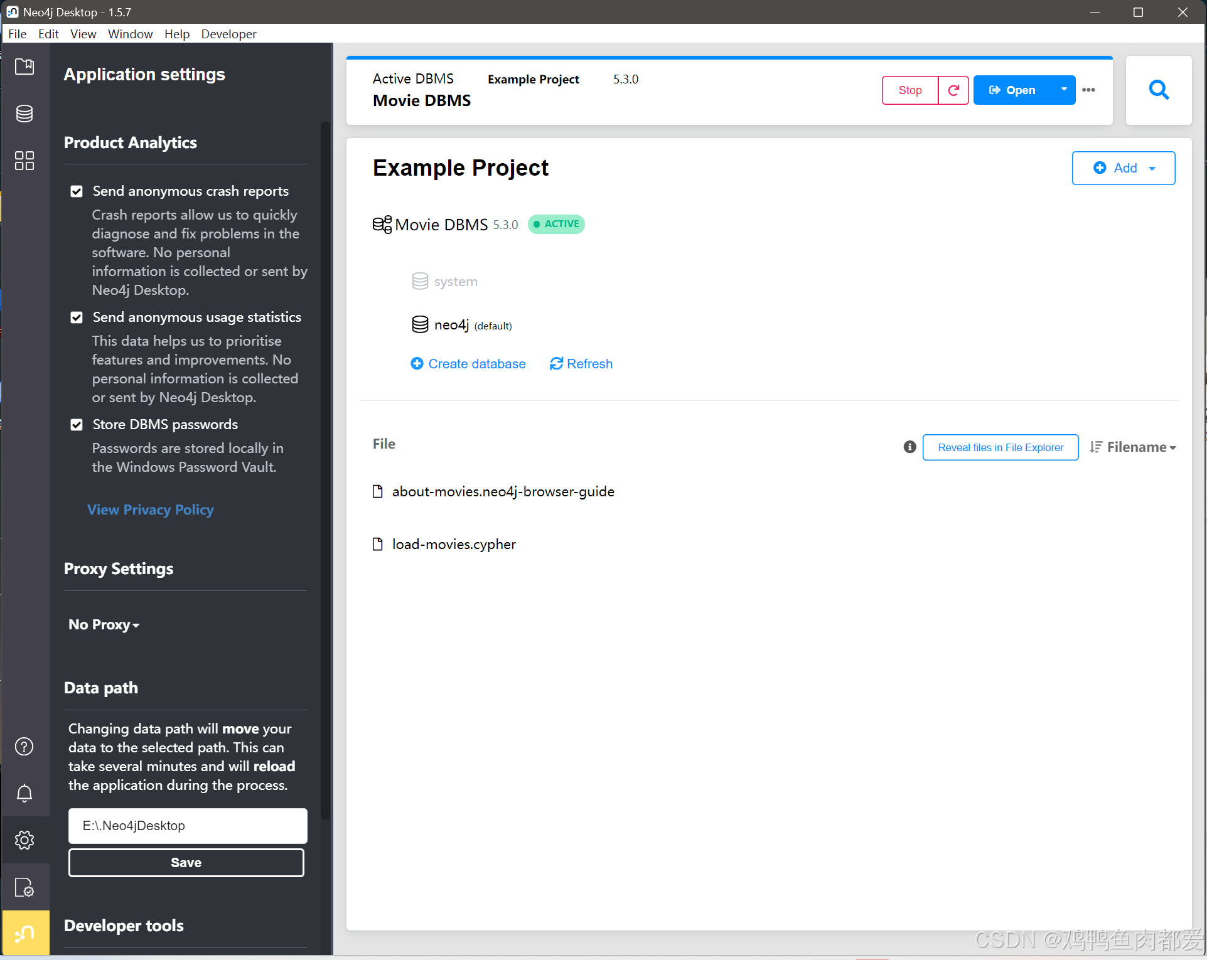Expand the Open button dropdown arrow

(x=1064, y=90)
